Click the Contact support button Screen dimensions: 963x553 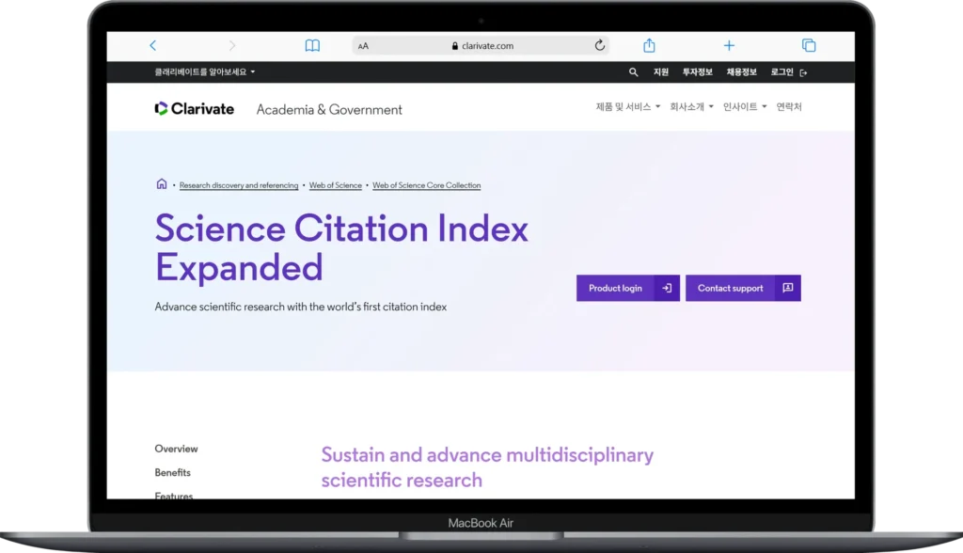click(743, 288)
